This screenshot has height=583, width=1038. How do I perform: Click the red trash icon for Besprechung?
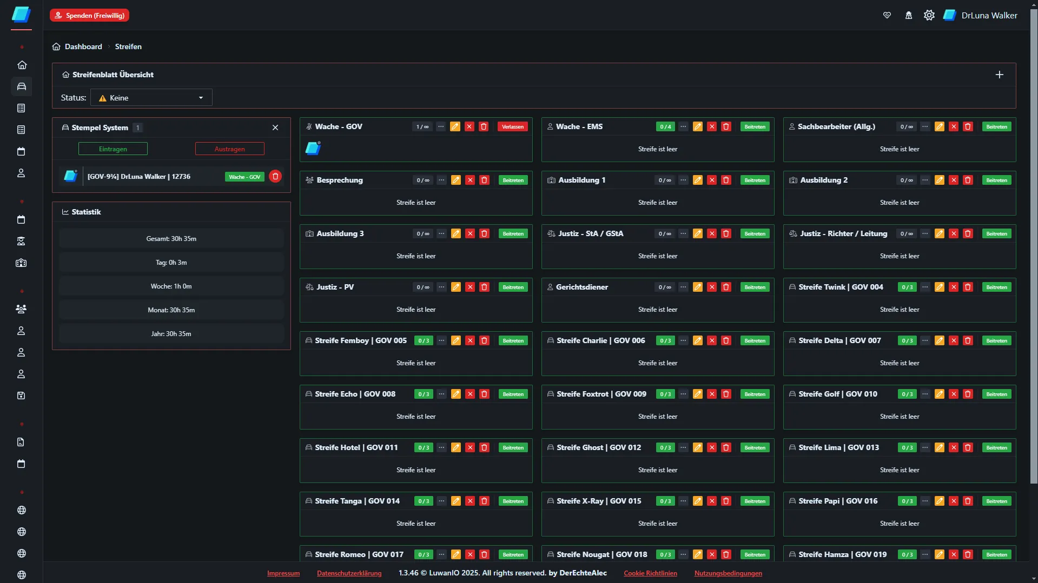[484, 180]
